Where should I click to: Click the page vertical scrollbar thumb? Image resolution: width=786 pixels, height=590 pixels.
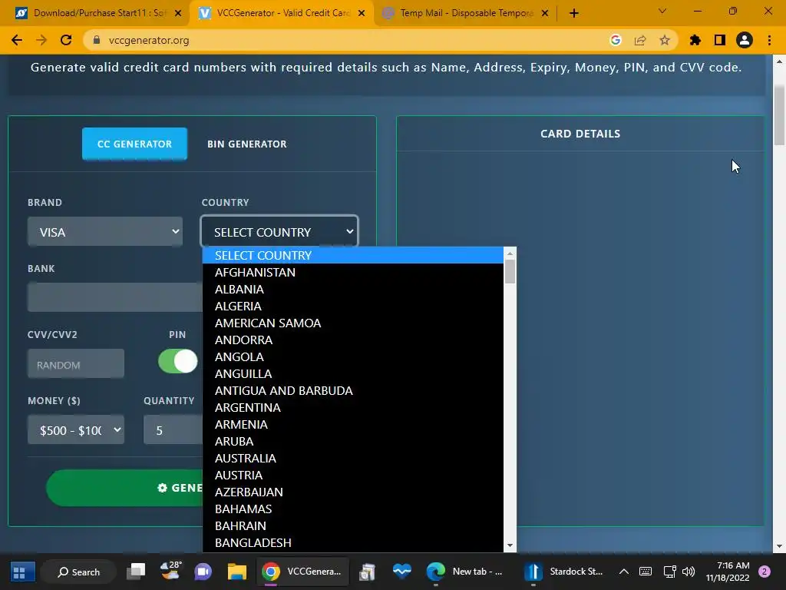779,114
